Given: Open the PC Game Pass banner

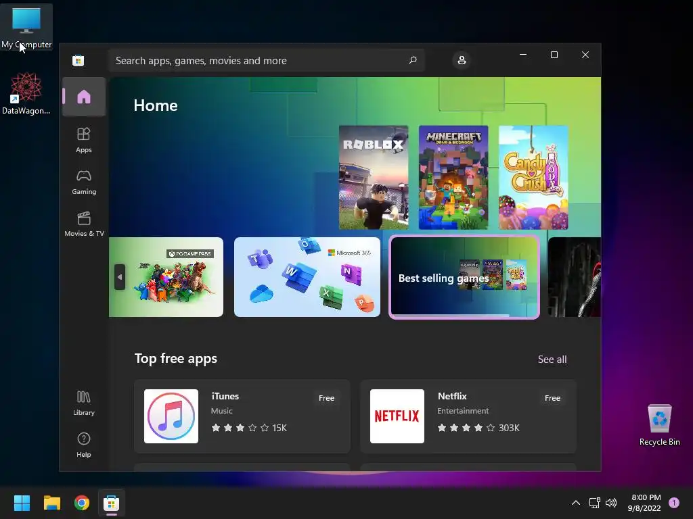Looking at the screenshot, I should click(x=166, y=277).
